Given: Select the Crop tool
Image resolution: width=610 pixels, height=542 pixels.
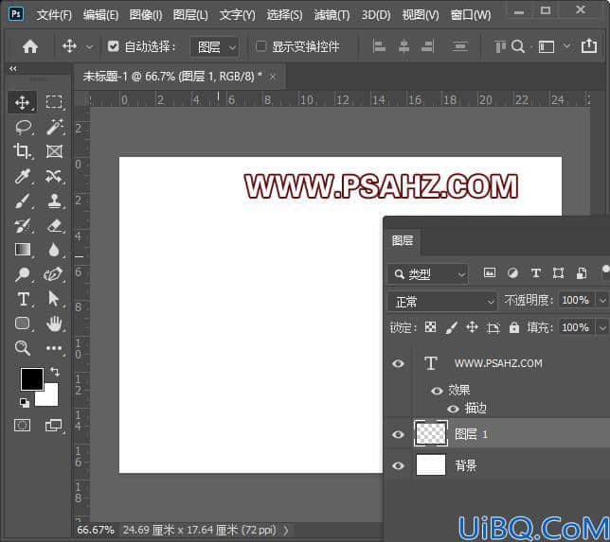Looking at the screenshot, I should (22, 151).
